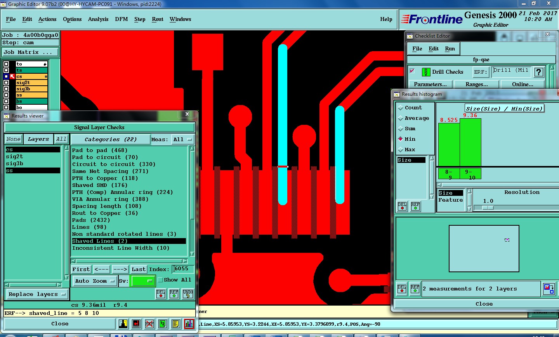Screen dimensions: 559x337
Task: Click the red-and-blue squares icon beside measurements status
Action: 549,289
